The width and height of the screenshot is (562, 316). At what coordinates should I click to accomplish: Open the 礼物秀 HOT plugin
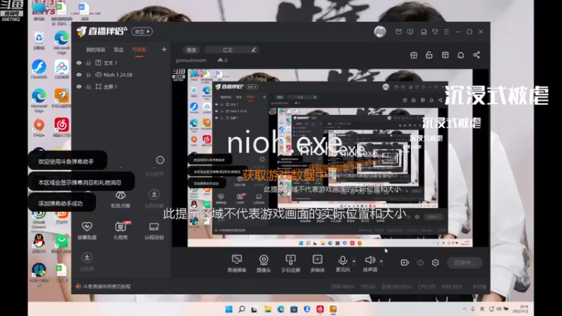coord(121,230)
